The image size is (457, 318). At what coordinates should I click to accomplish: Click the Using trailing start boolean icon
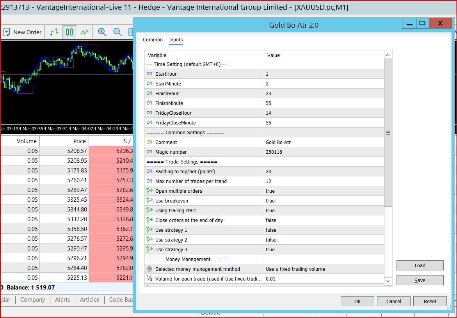point(149,210)
